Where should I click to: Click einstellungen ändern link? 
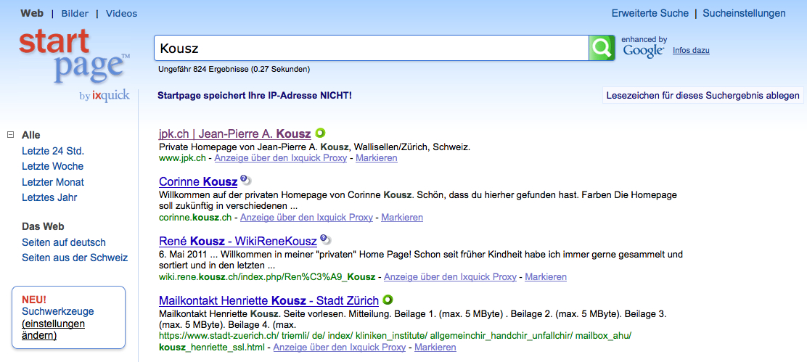coord(54,329)
